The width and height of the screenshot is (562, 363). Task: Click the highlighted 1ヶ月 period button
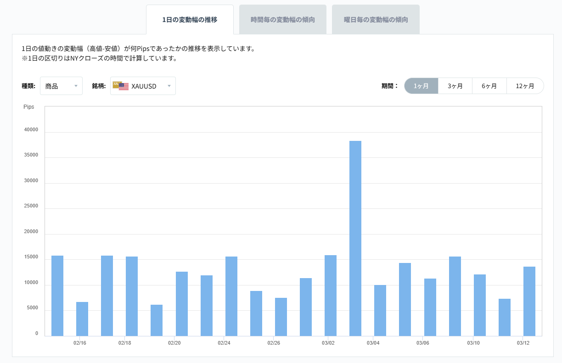pos(421,86)
